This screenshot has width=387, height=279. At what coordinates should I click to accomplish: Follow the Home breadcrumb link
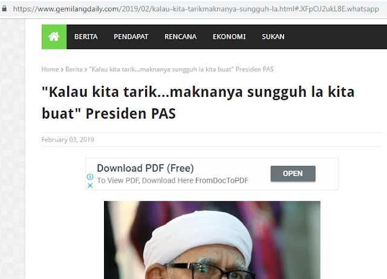point(50,69)
